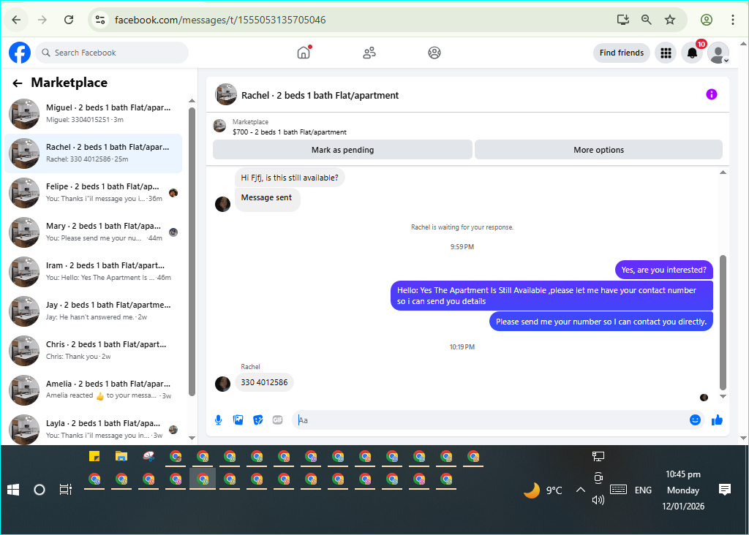749x535 pixels.
Task: Focus the Search Facebook field
Action: (112, 53)
